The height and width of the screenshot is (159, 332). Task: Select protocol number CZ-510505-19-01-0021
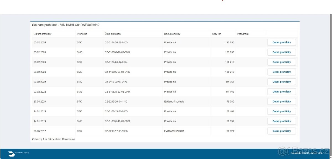(117, 121)
